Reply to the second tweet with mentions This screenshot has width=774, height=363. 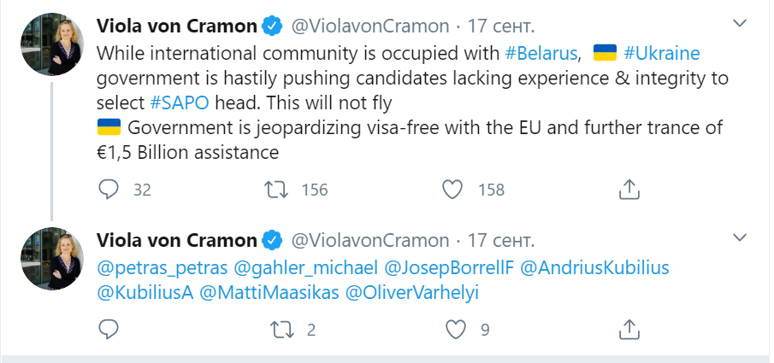[109, 328]
